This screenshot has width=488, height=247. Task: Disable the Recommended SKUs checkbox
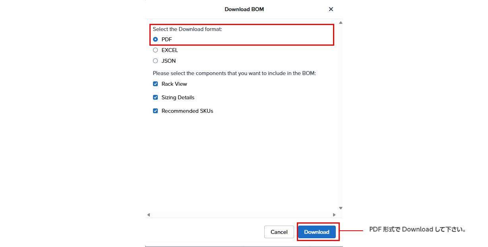[x=155, y=111]
